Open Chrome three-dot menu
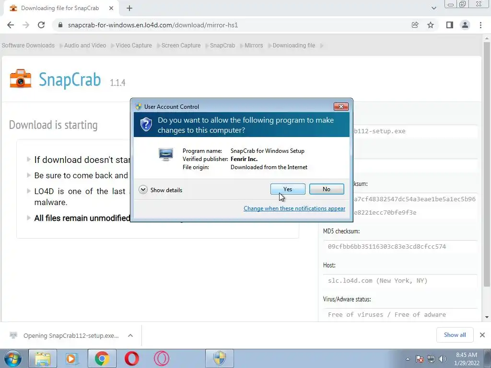This screenshot has width=491, height=368. click(480, 25)
